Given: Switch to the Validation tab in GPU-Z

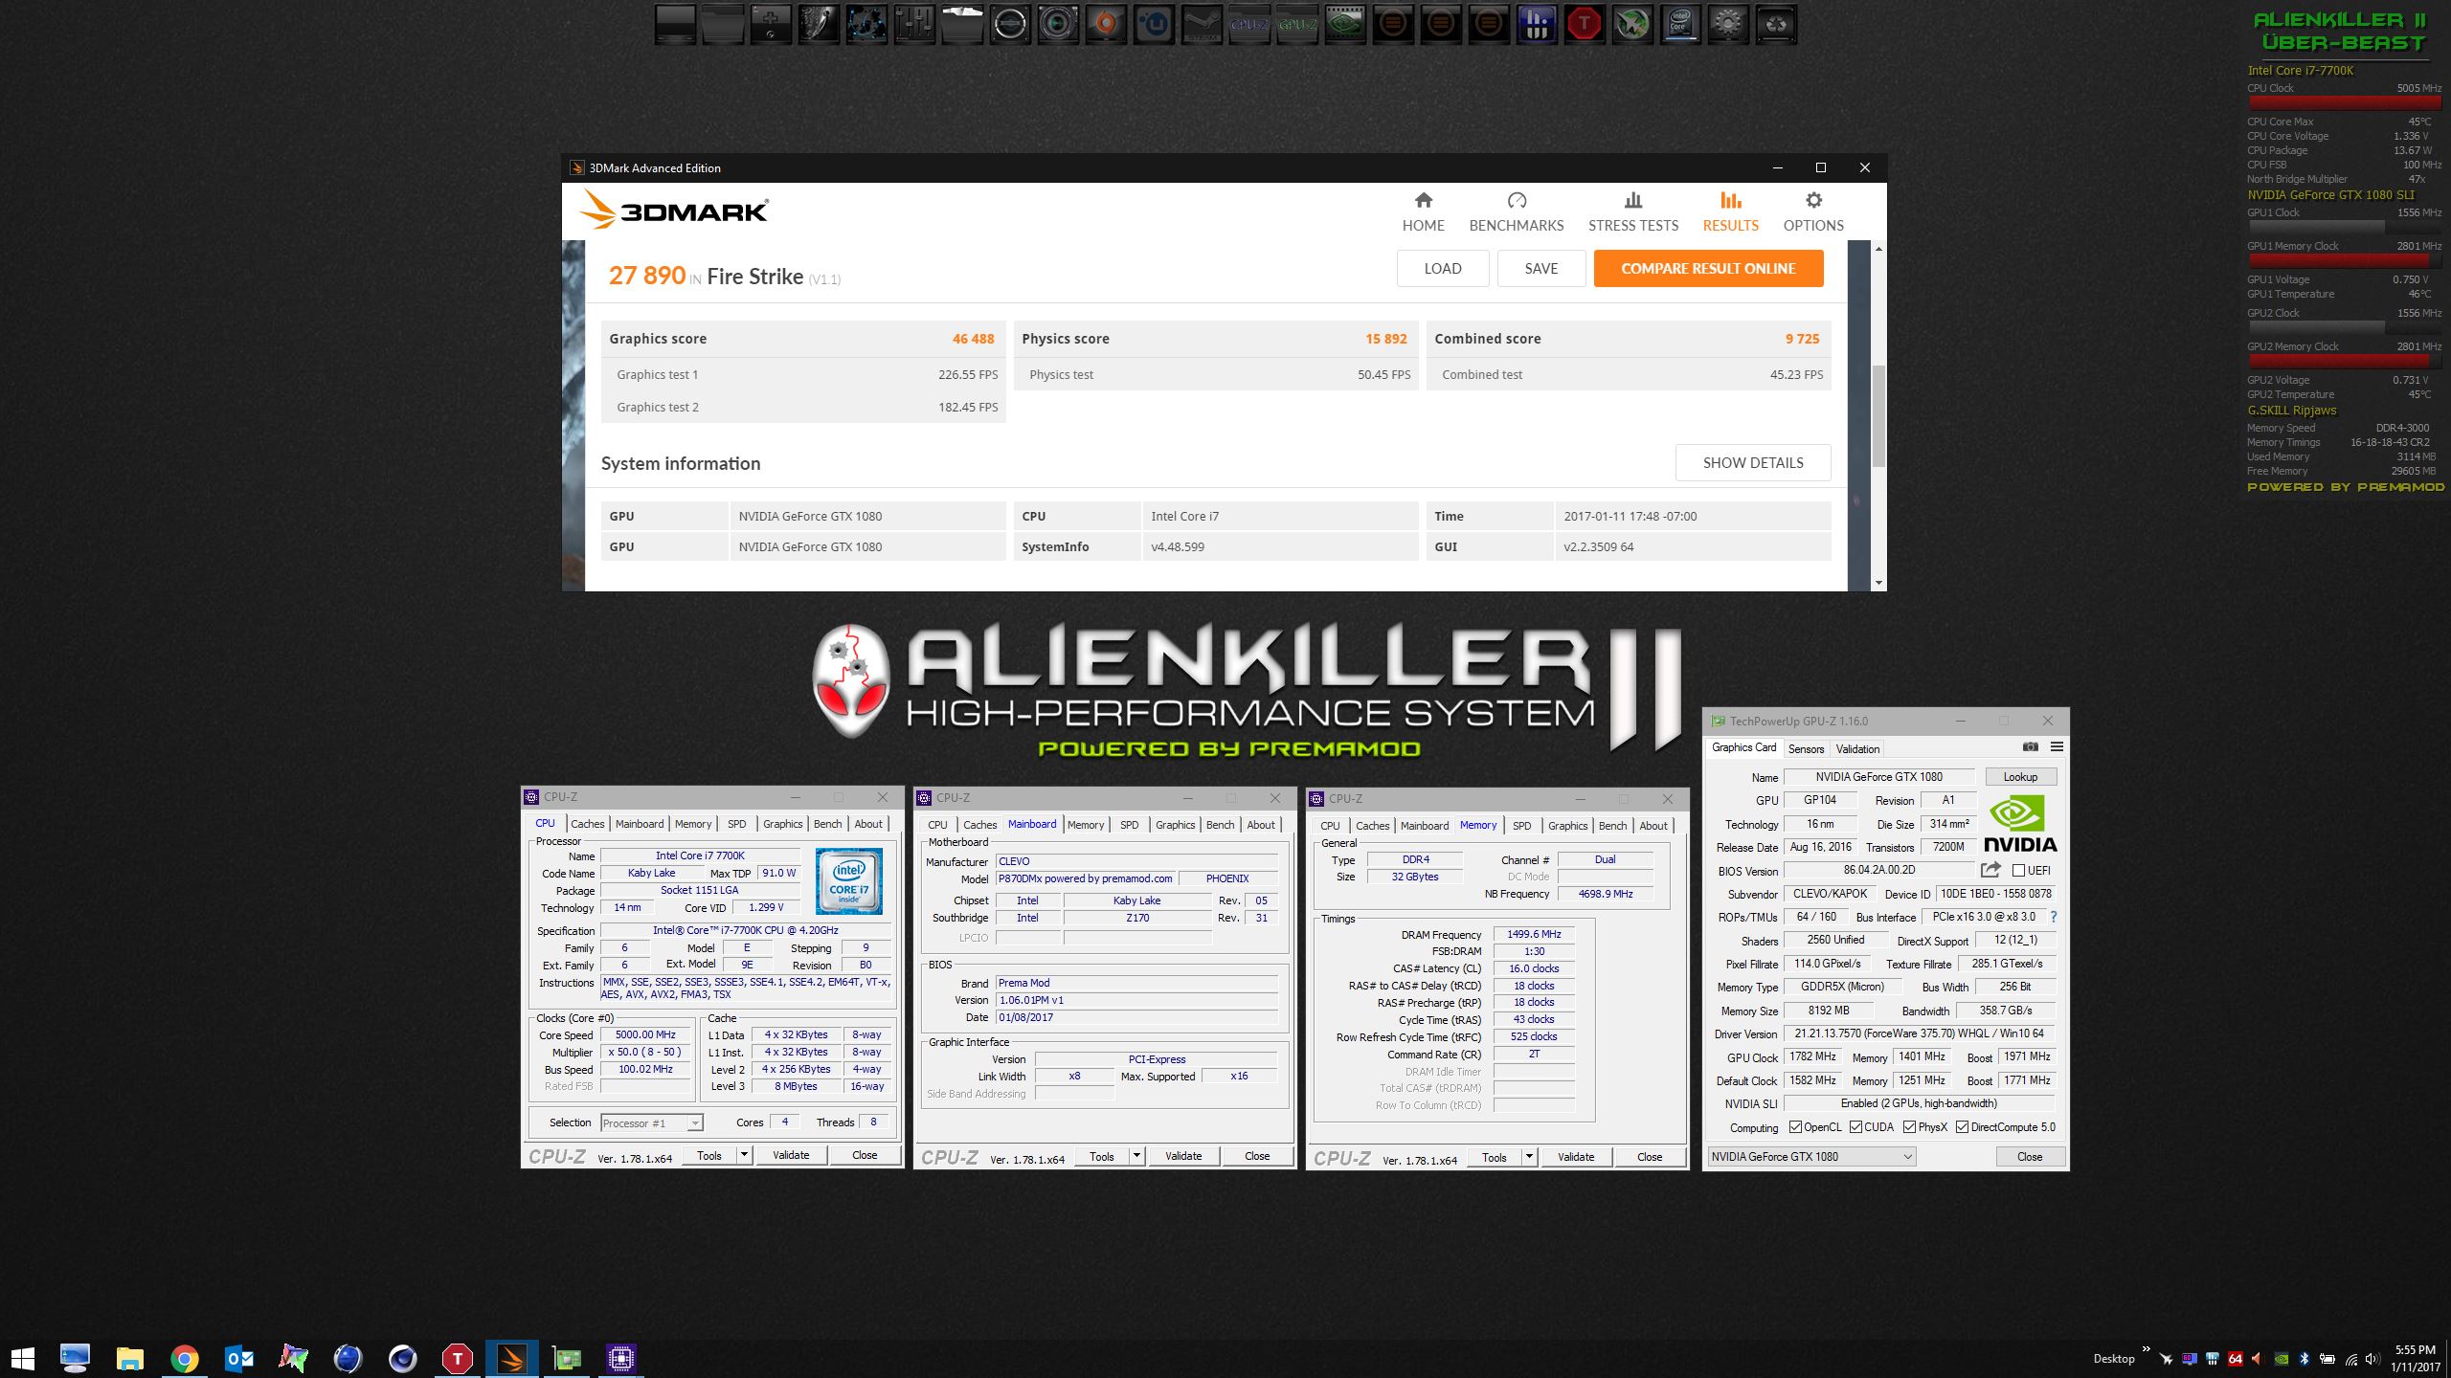Looking at the screenshot, I should [1857, 749].
